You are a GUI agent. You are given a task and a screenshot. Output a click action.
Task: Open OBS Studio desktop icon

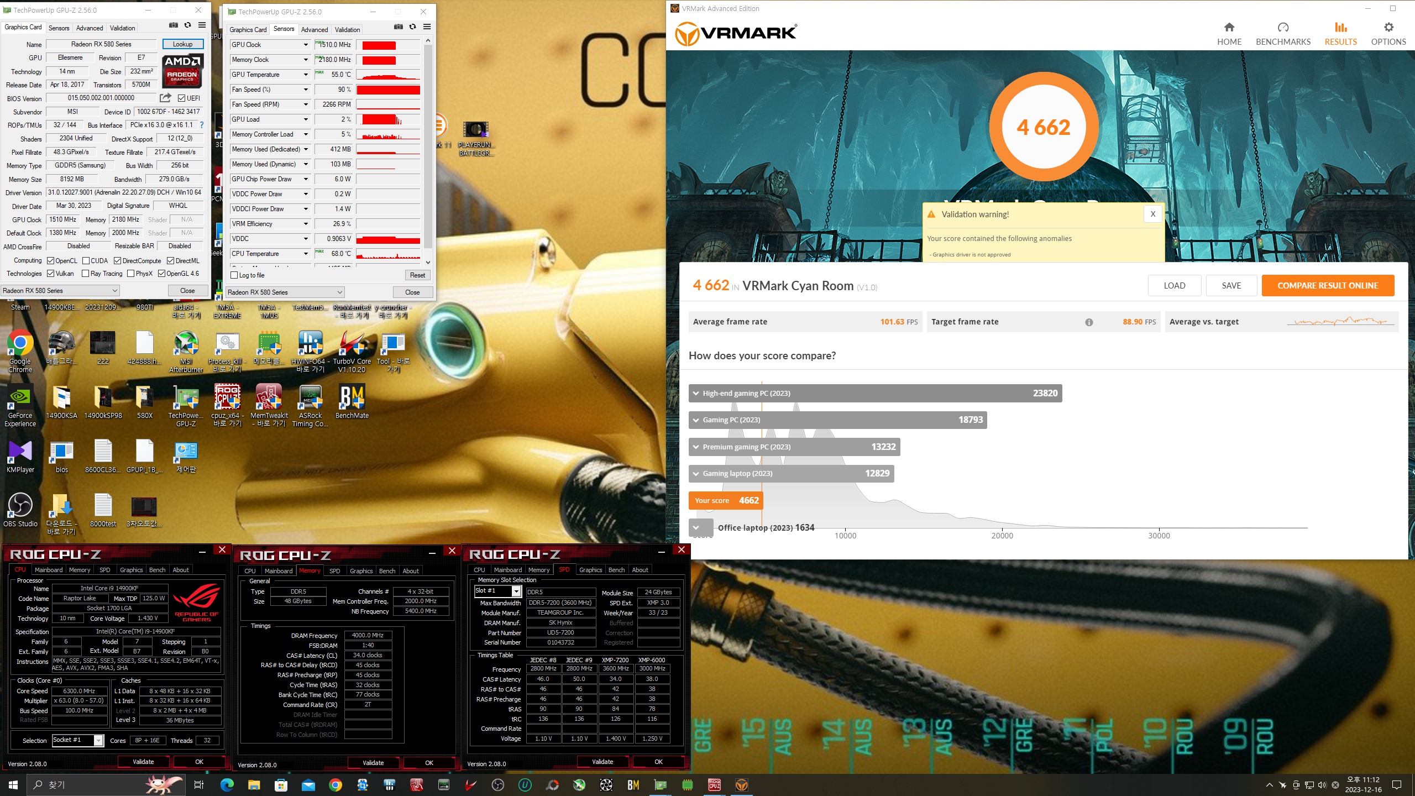[x=20, y=510]
